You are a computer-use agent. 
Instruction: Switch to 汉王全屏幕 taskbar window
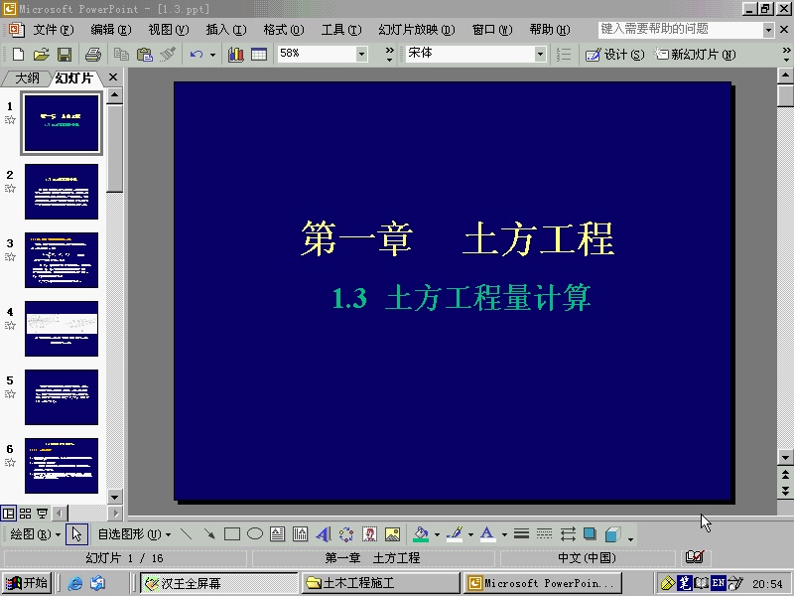218,583
